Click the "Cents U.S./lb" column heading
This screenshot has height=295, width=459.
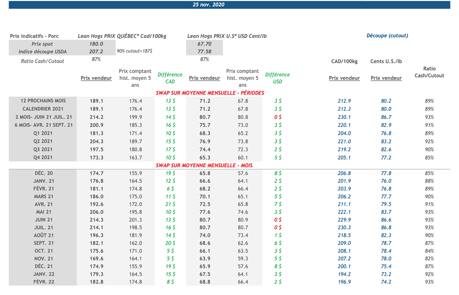[x=386, y=61]
